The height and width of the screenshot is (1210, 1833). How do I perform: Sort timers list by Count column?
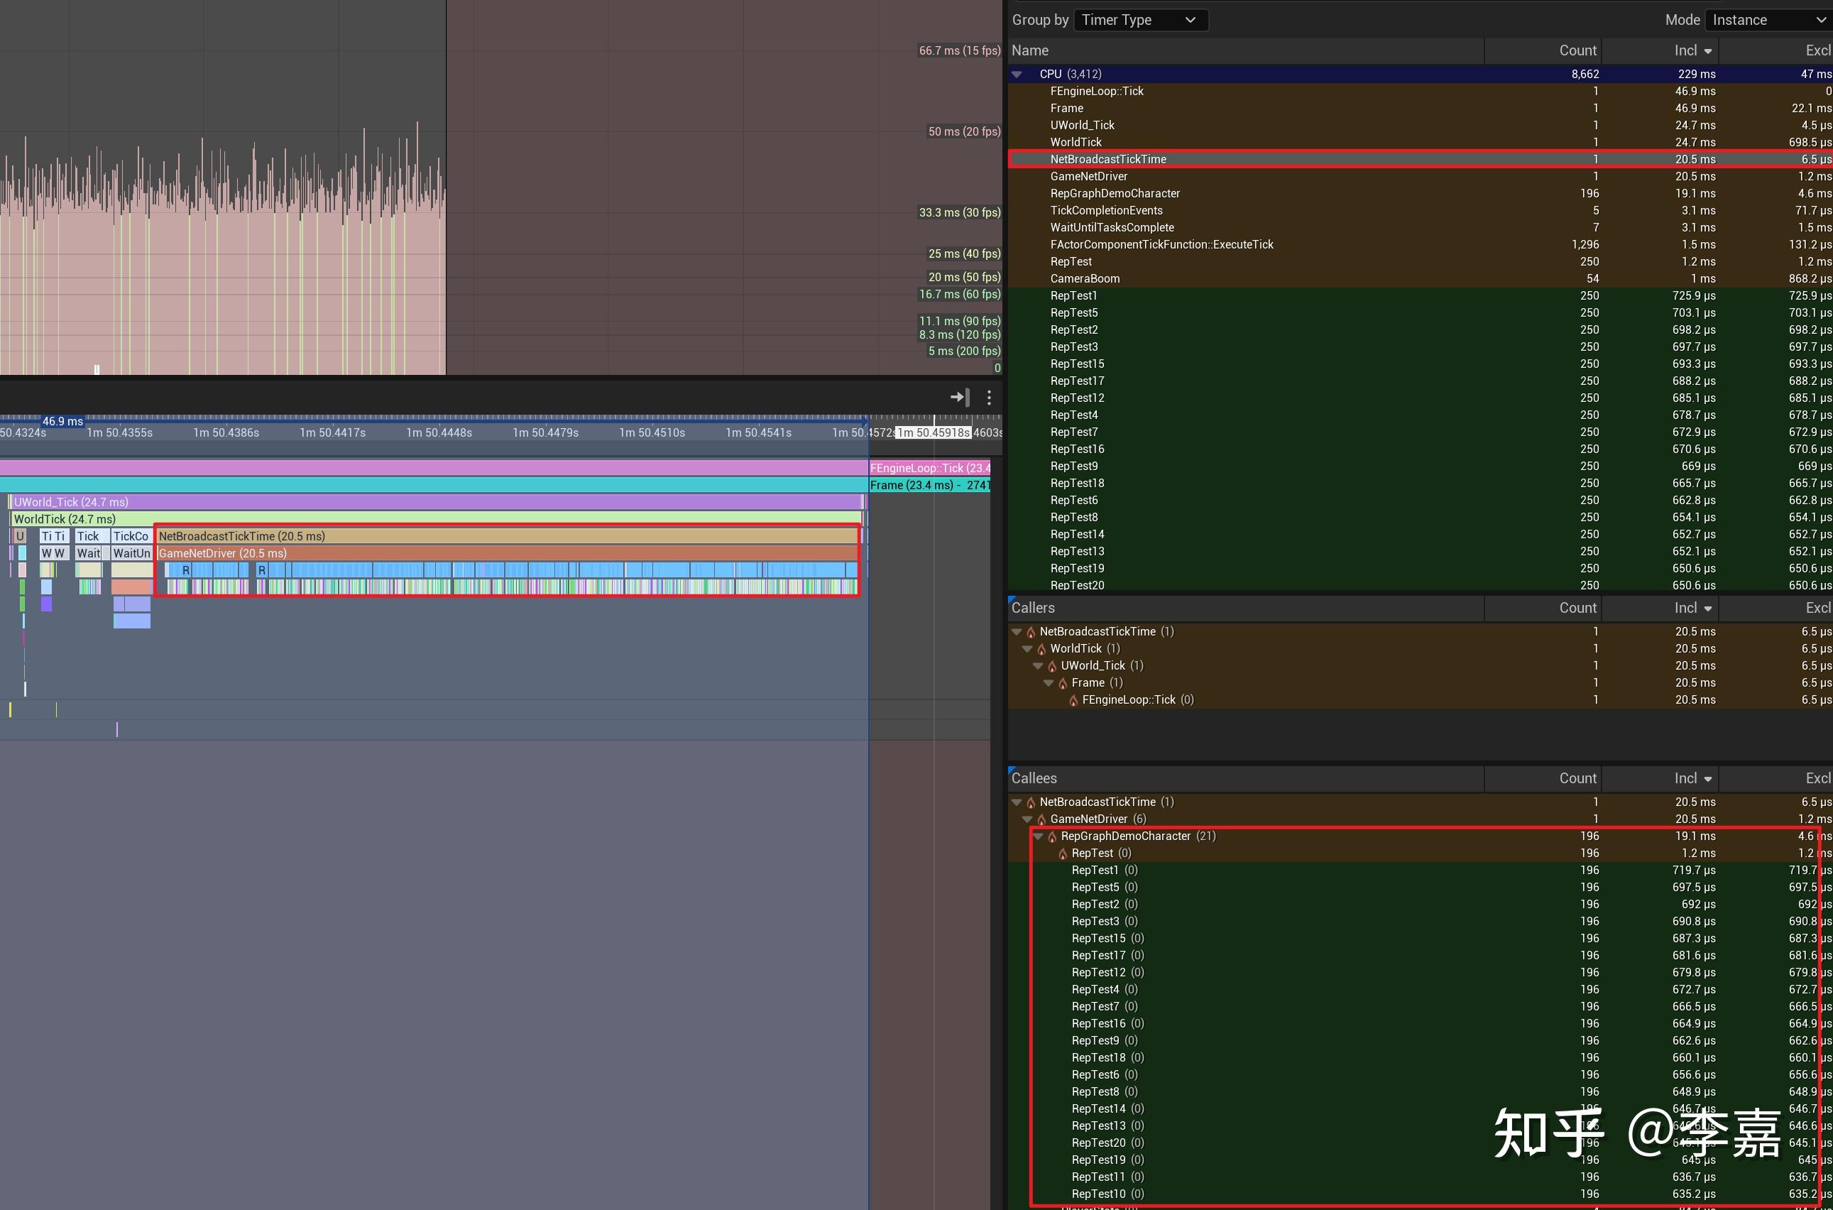(1577, 50)
